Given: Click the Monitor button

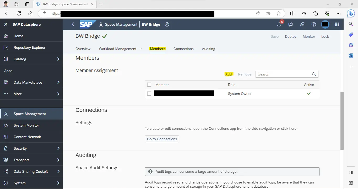Looking at the screenshot, I should [309, 36].
